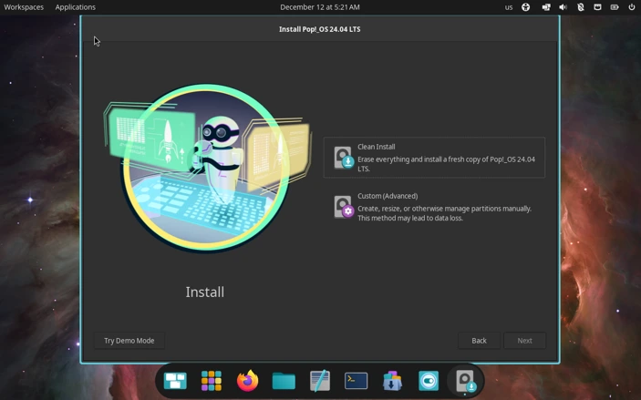Open the date and time calendar
This screenshot has height=400, width=641.
320,7
